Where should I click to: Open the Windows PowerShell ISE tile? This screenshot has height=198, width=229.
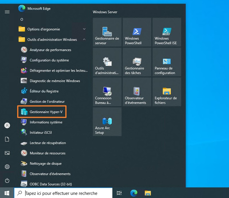[167, 32]
